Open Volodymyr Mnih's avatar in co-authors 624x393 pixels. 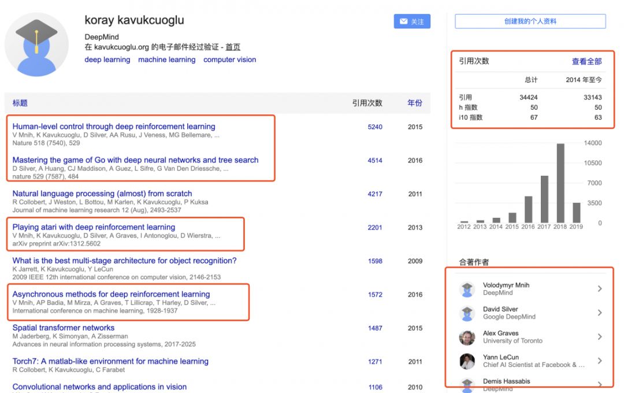pyautogui.click(x=467, y=289)
